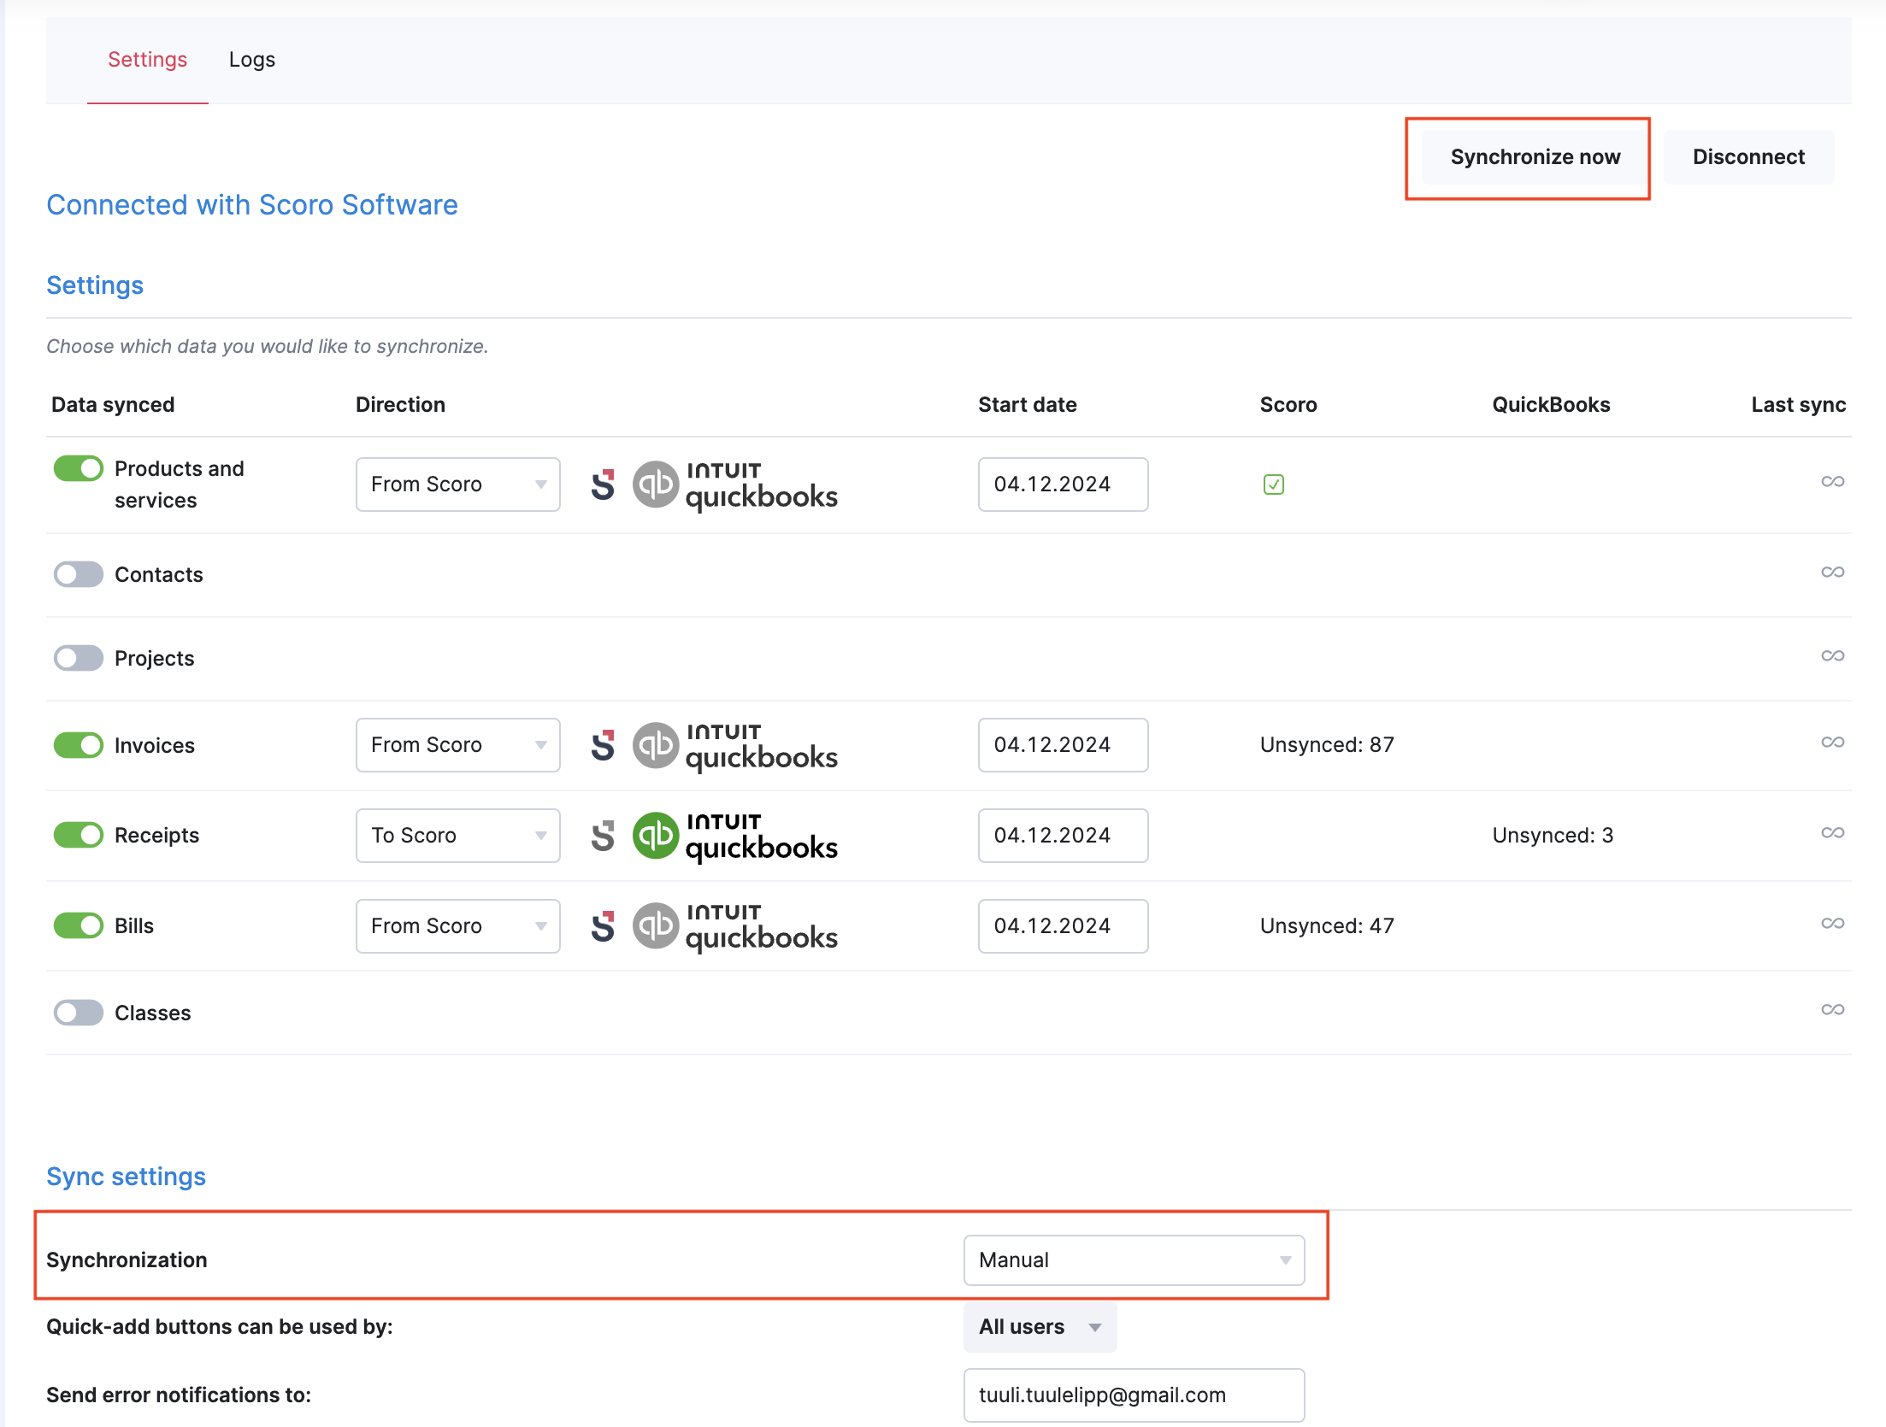Viewport: 1886px width, 1427px height.
Task: Toggle off Products and services sync
Action: (x=79, y=468)
